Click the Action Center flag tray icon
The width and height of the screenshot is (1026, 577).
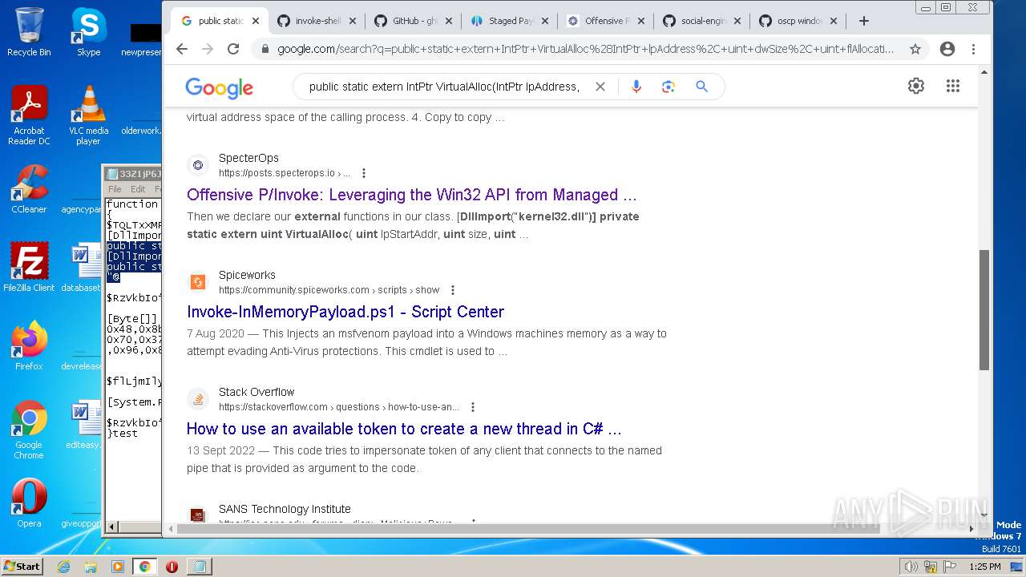coord(949,567)
